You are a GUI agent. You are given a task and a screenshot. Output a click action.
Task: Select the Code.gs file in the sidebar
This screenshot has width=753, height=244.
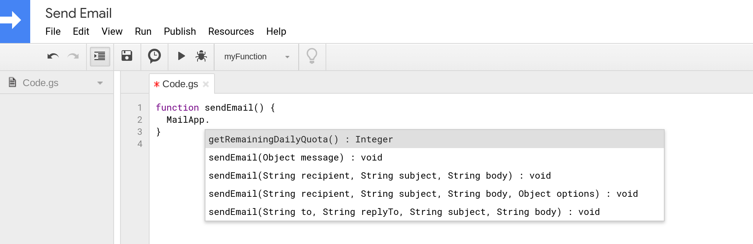[40, 83]
